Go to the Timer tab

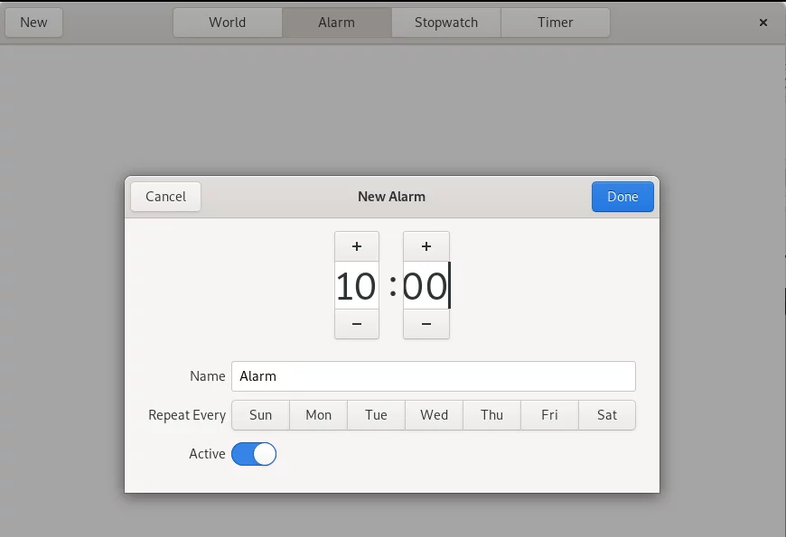556,23
